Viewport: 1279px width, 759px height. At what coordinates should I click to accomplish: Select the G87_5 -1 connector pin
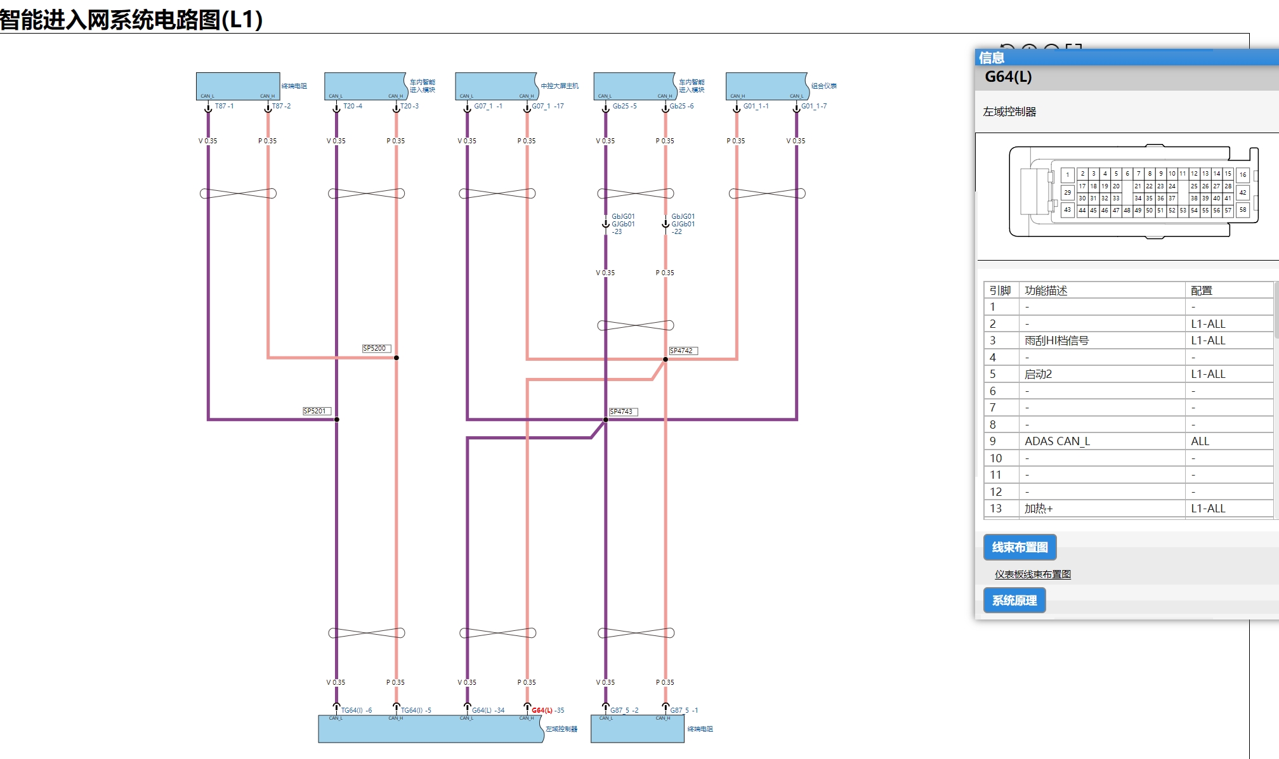pyautogui.click(x=666, y=707)
